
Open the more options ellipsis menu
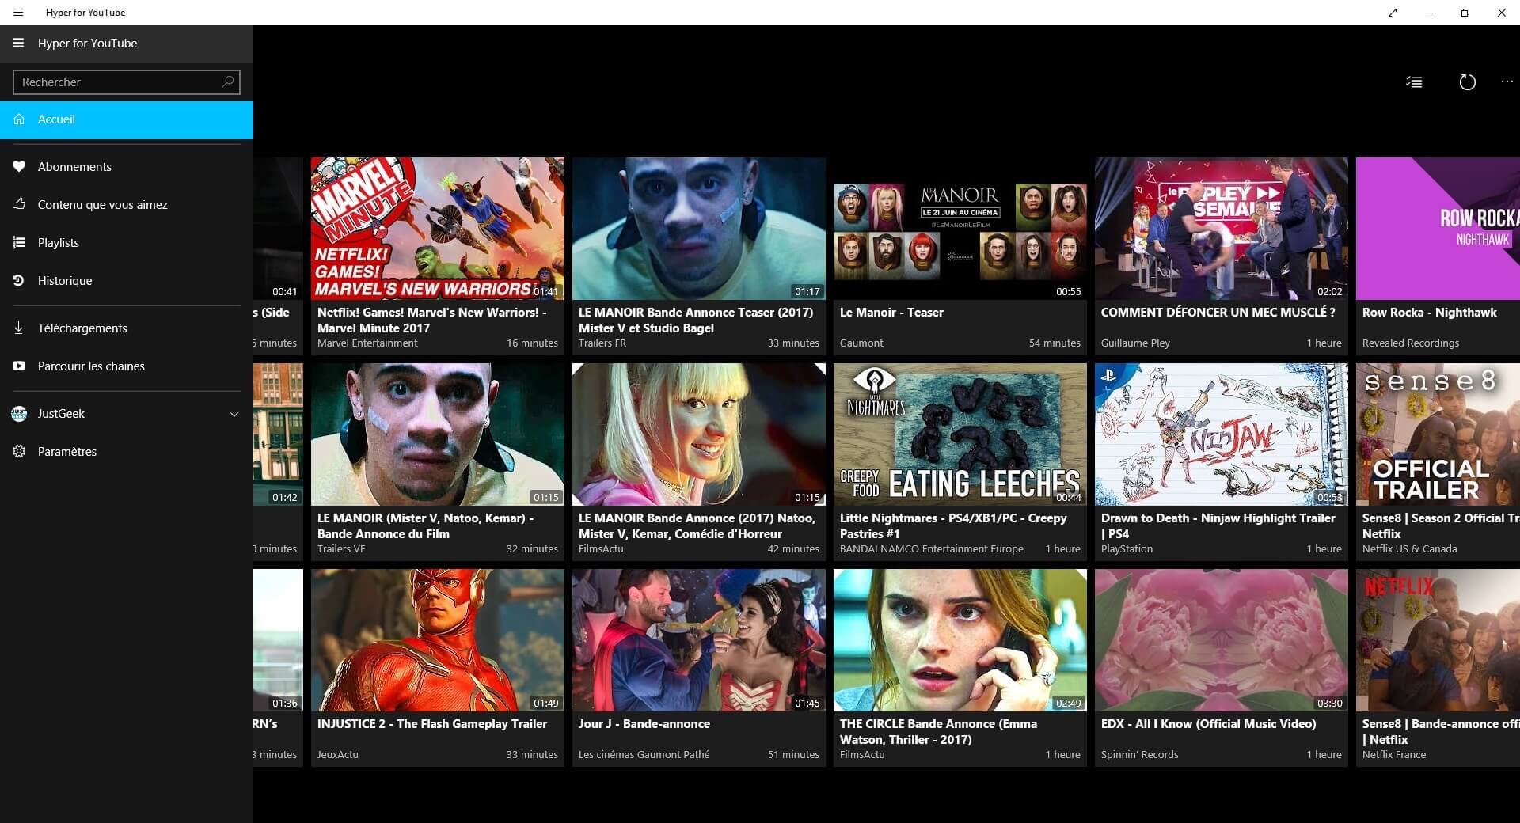tap(1507, 82)
